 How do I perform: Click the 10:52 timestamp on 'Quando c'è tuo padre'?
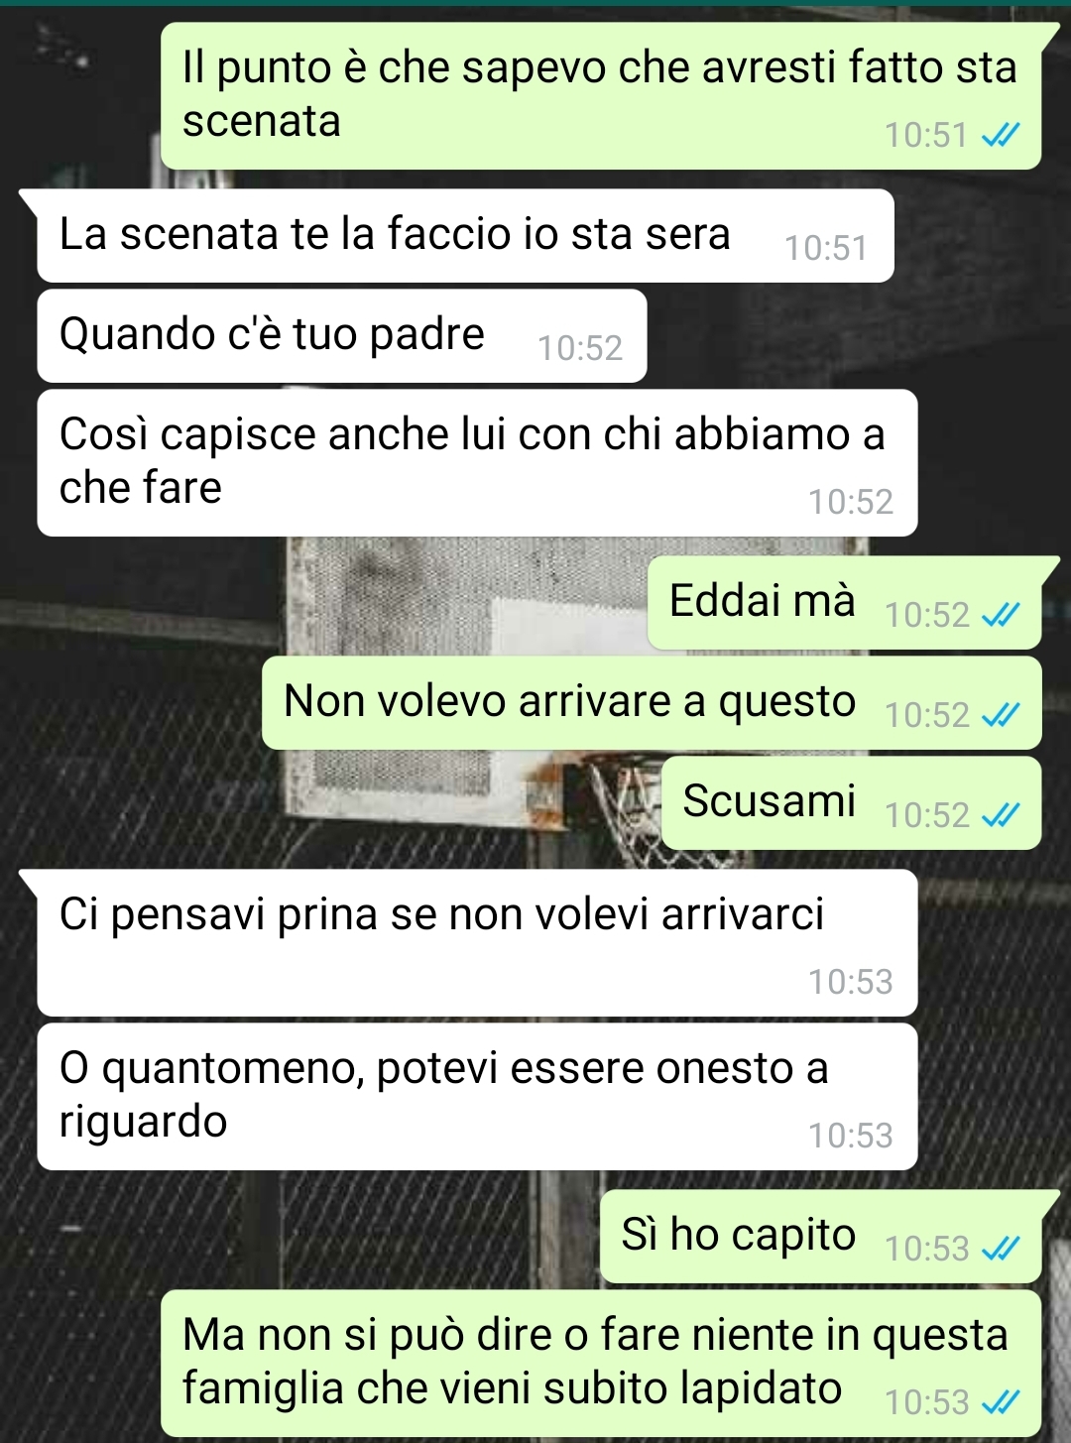click(580, 348)
